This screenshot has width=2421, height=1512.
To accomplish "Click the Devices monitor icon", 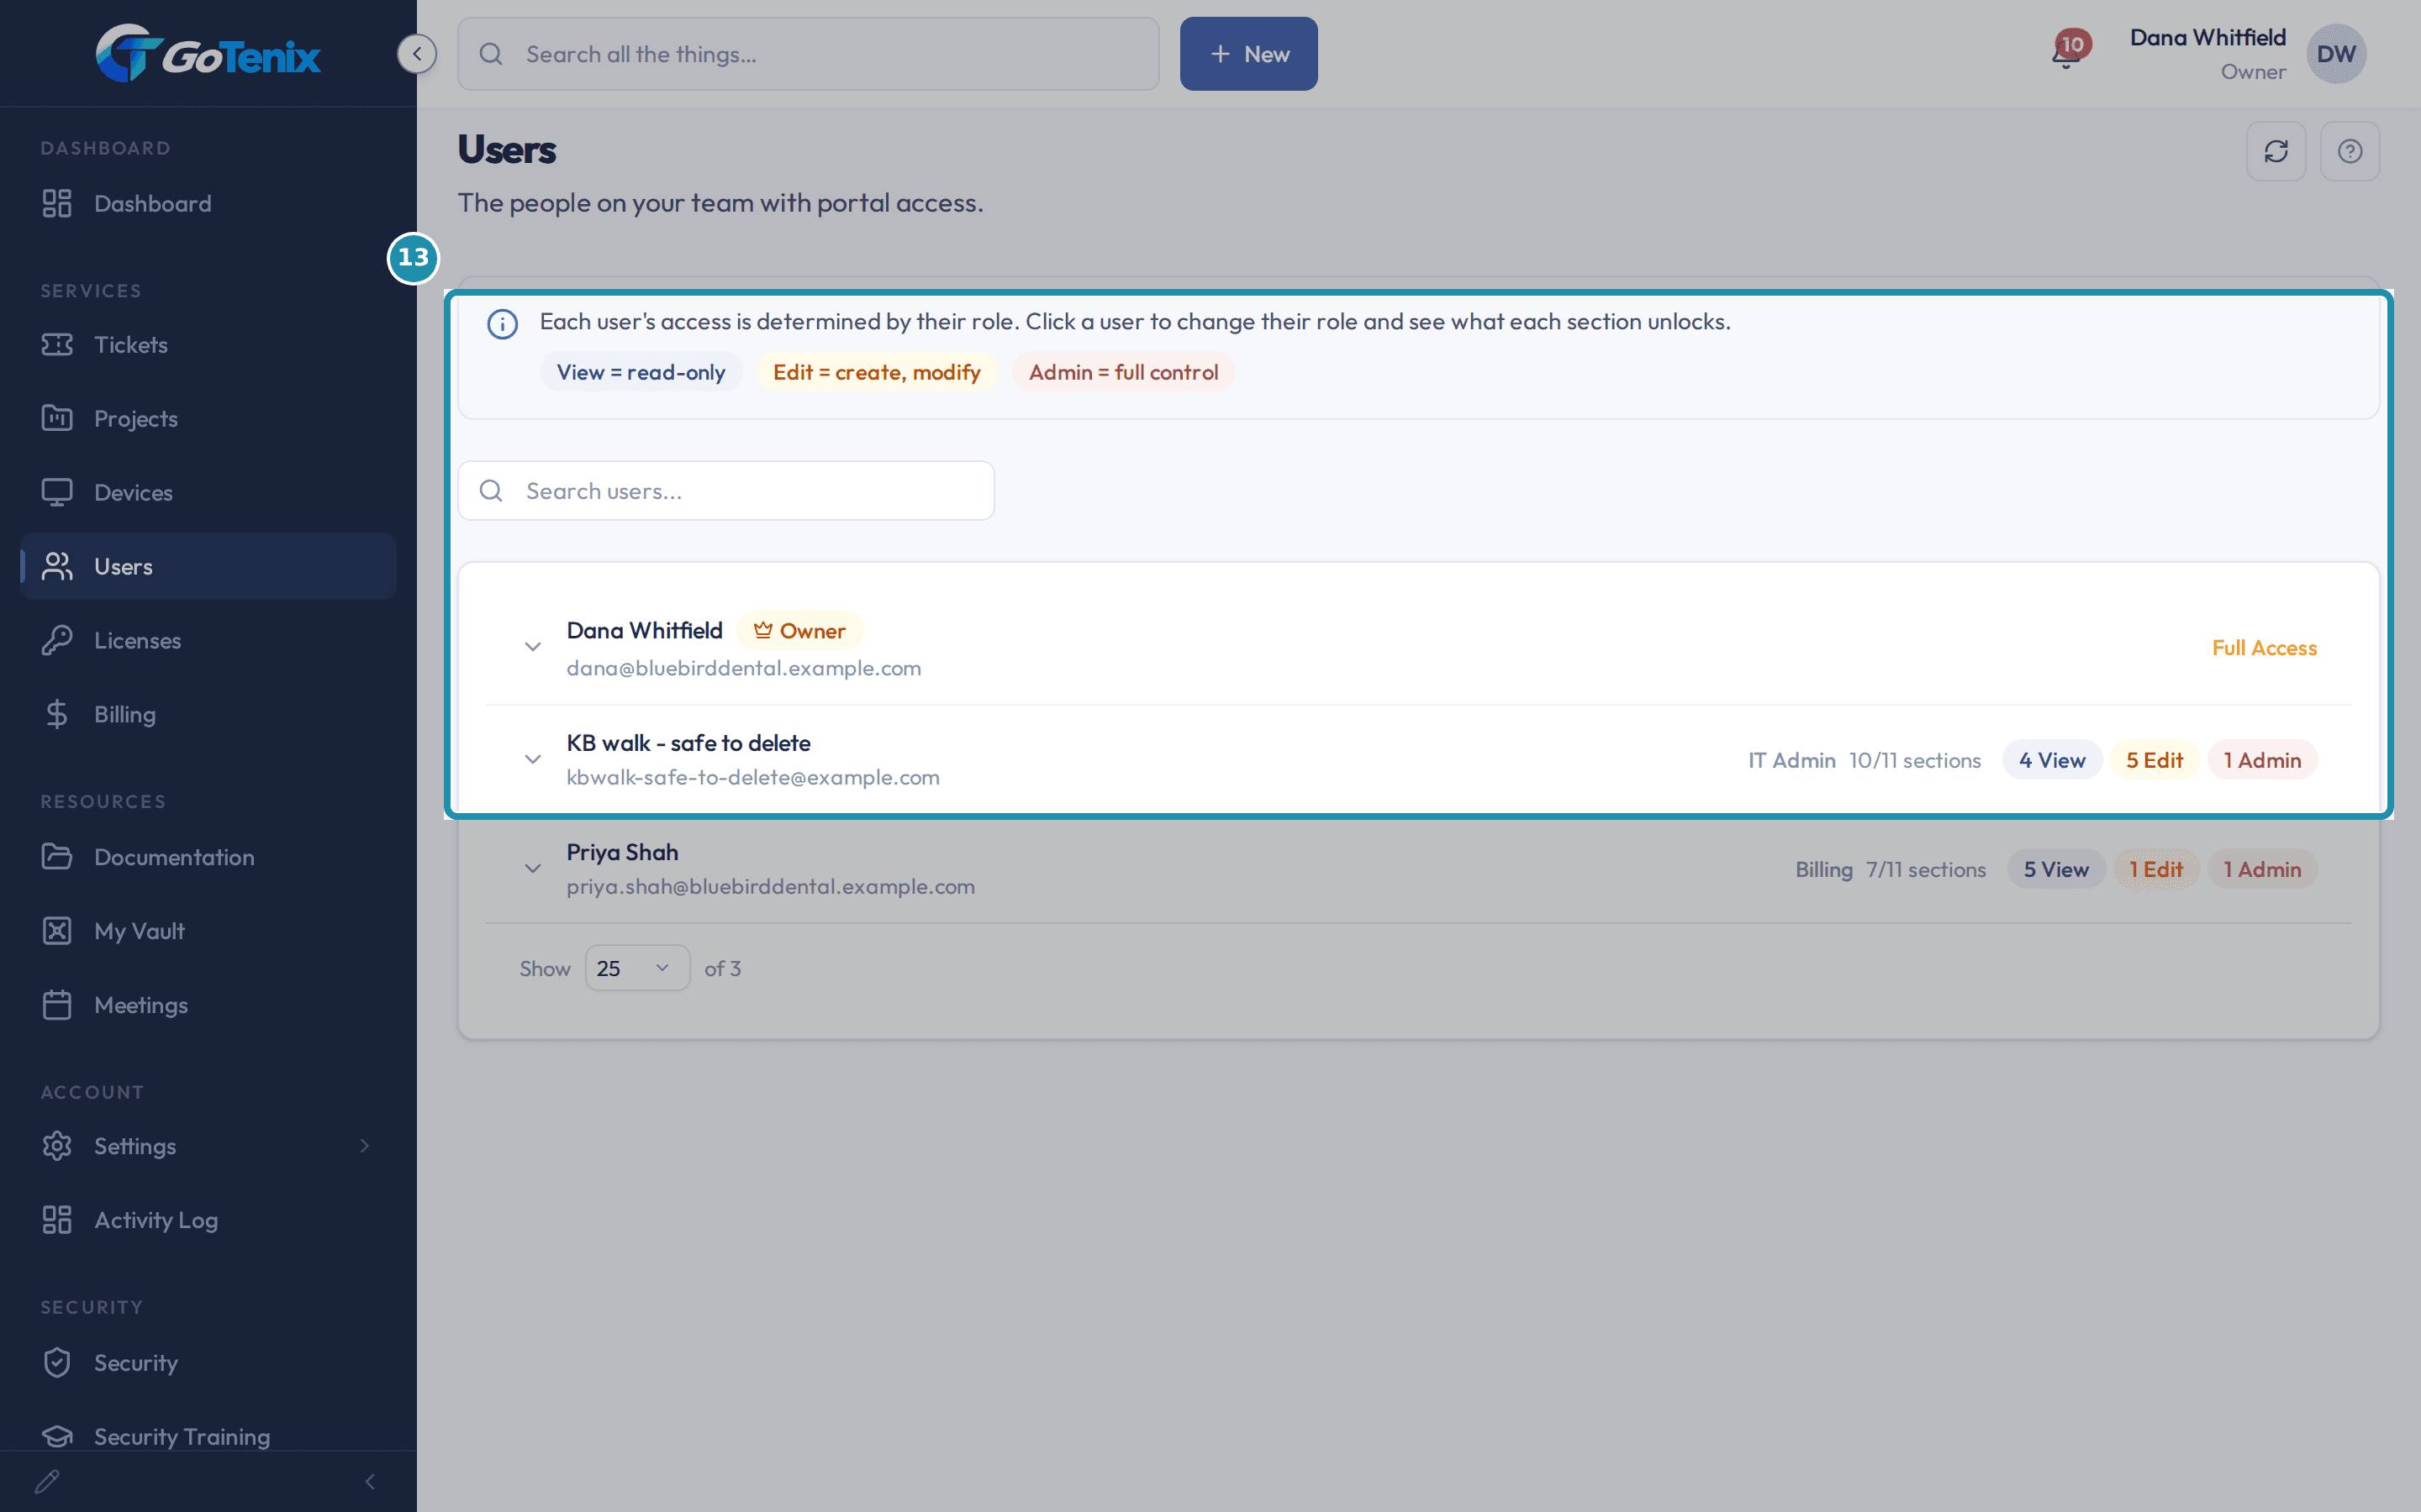I will coord(57,493).
